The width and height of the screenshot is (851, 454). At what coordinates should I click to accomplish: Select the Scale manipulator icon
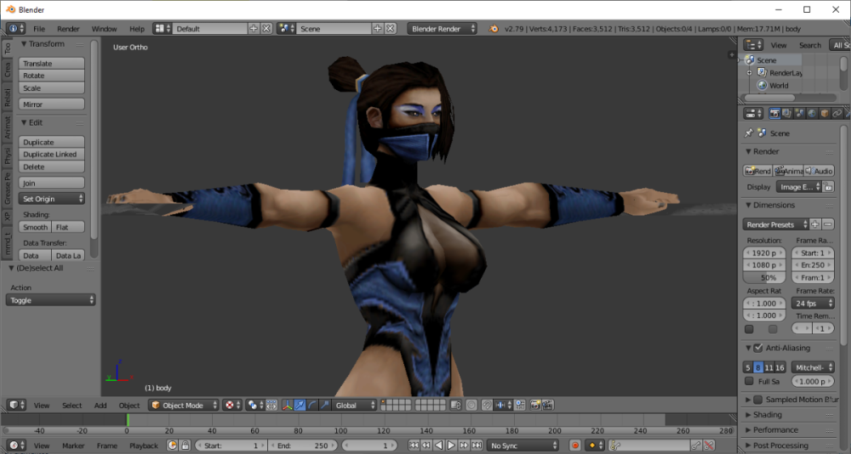pyautogui.click(x=324, y=406)
